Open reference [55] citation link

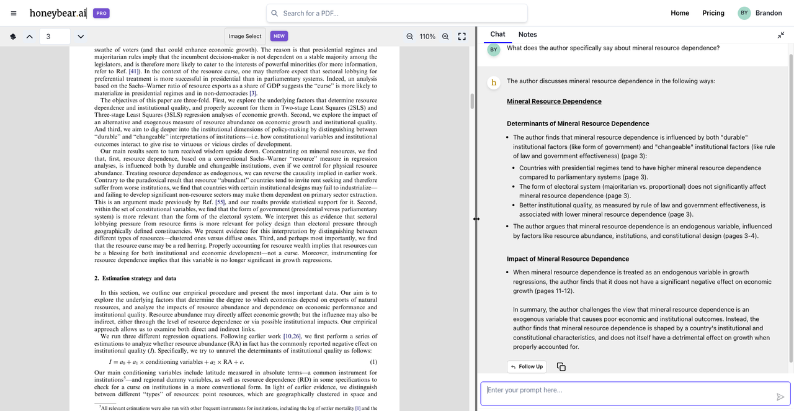pos(220,202)
